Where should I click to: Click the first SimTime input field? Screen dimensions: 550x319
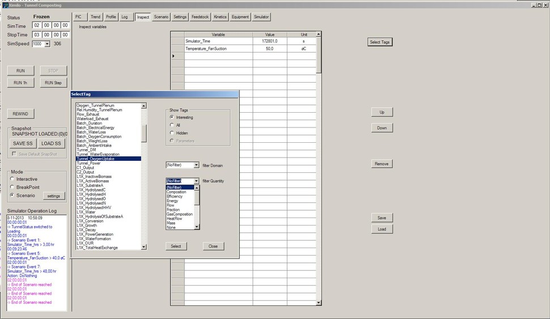(x=37, y=25)
